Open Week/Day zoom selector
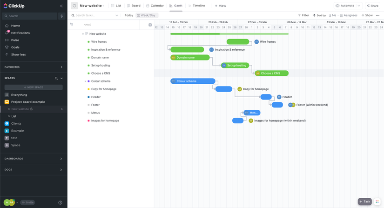This screenshot has width=384, height=208. (146, 15)
